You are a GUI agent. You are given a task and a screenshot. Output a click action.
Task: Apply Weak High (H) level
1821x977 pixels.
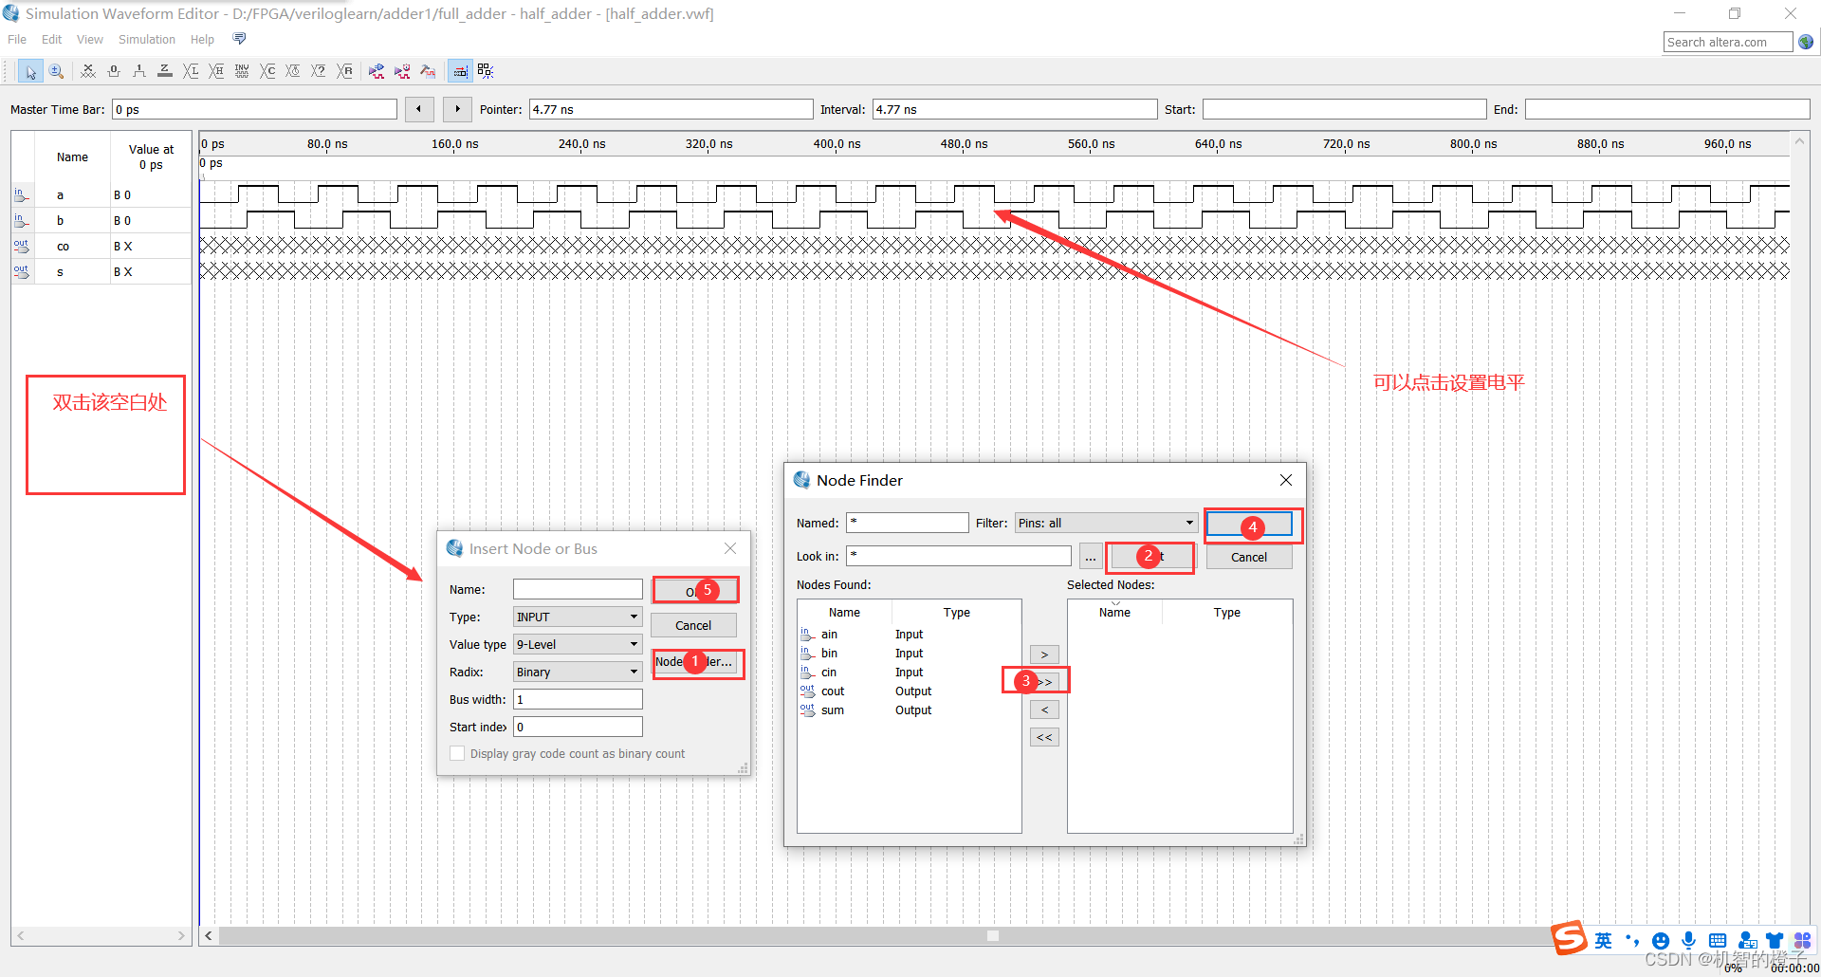click(216, 71)
